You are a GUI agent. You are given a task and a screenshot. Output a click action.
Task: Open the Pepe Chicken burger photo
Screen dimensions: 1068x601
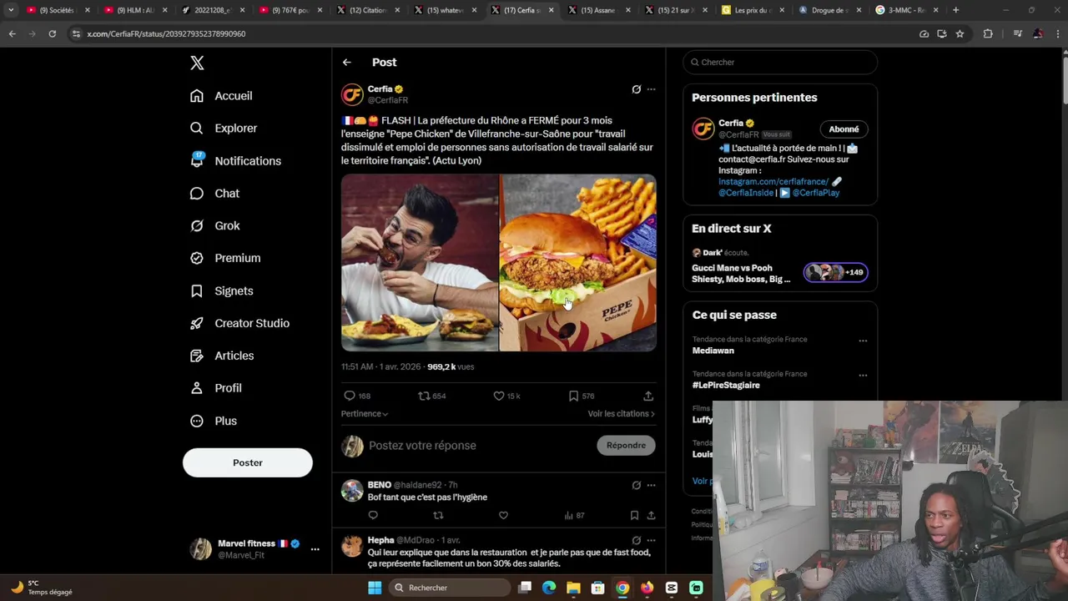[x=578, y=263]
